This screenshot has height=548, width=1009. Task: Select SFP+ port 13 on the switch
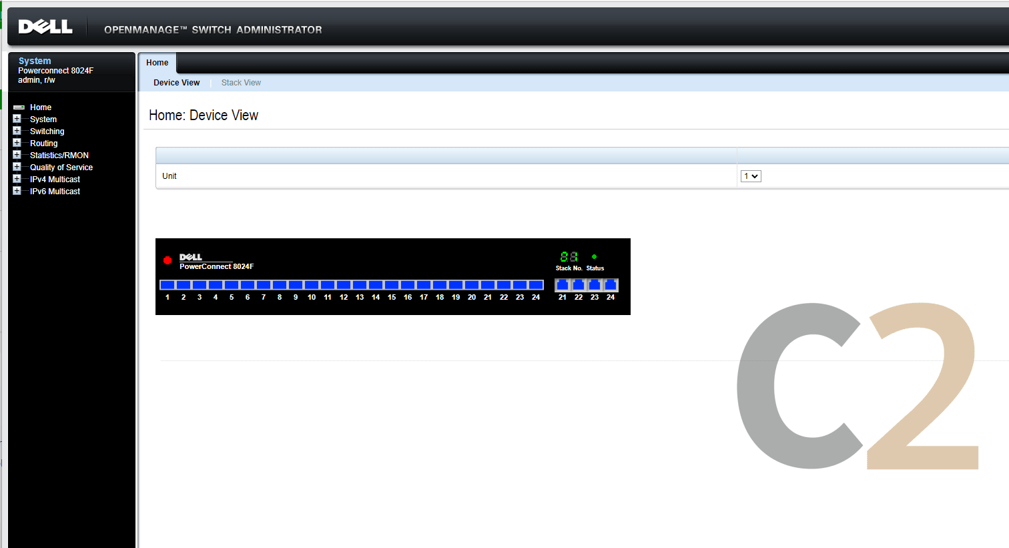pos(360,285)
